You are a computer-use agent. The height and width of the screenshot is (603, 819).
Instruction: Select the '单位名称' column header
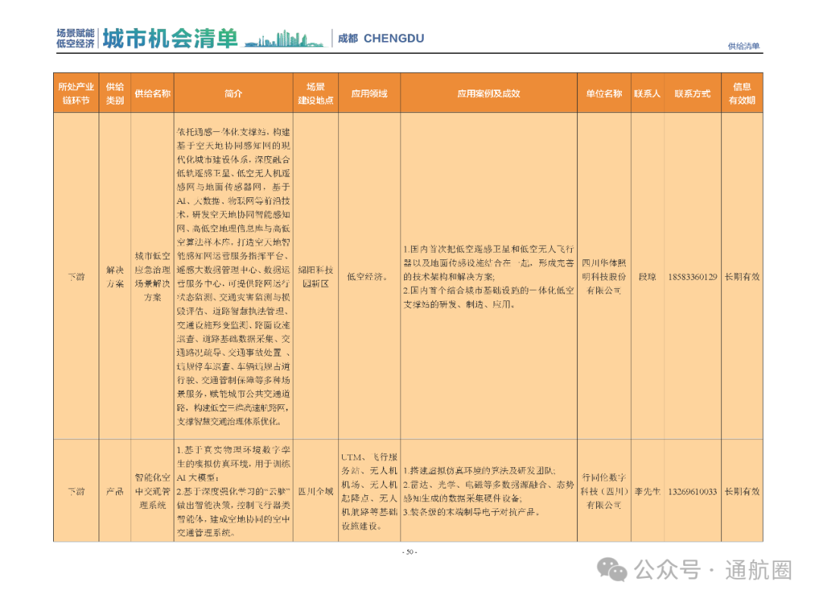[604, 93]
